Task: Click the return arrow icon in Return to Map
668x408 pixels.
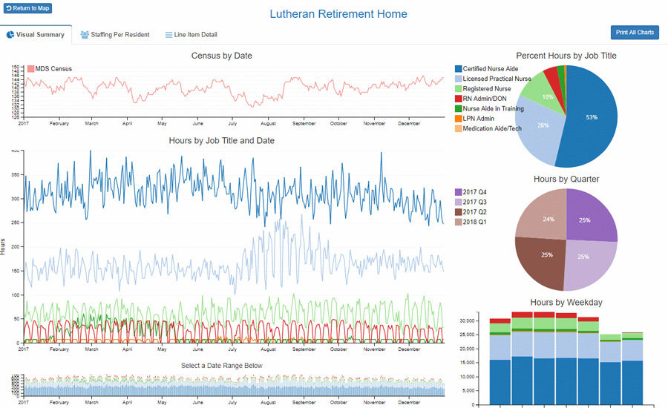Action: (9, 8)
